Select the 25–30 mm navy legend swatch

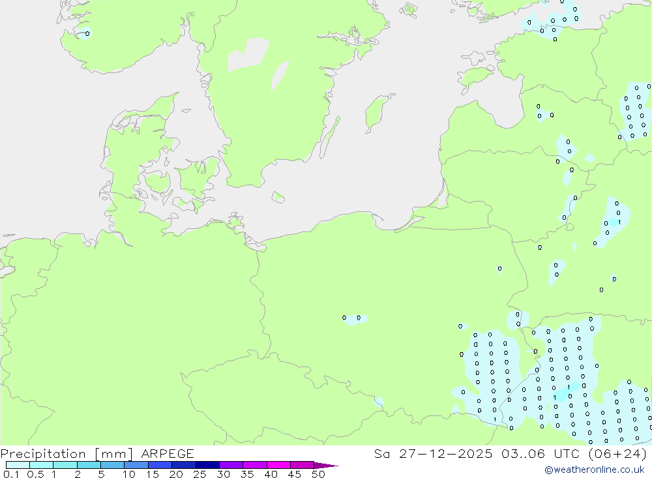(x=207, y=465)
